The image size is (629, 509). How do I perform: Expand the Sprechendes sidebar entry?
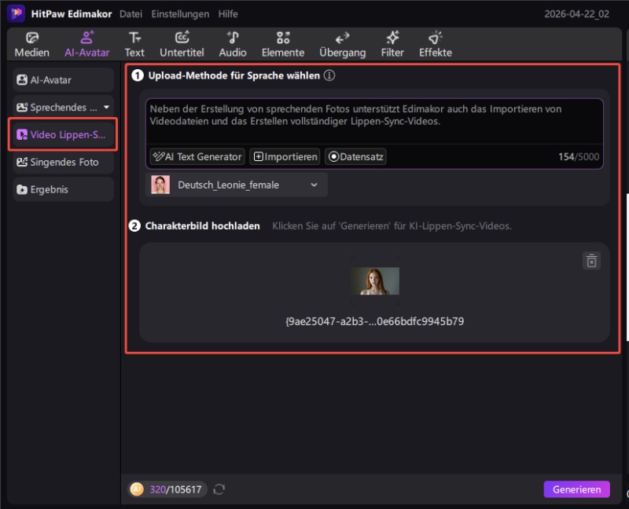coord(106,107)
